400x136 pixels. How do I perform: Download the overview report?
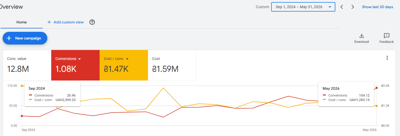pos(361,38)
